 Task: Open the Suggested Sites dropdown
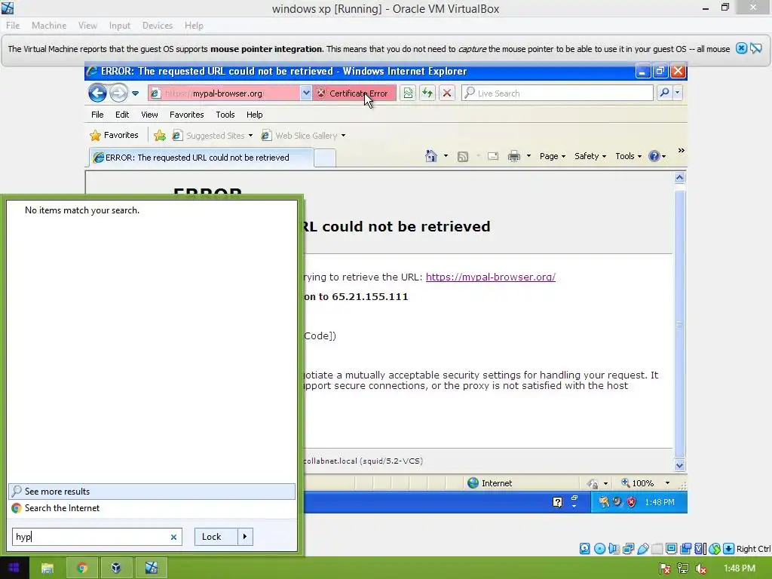tap(212, 136)
